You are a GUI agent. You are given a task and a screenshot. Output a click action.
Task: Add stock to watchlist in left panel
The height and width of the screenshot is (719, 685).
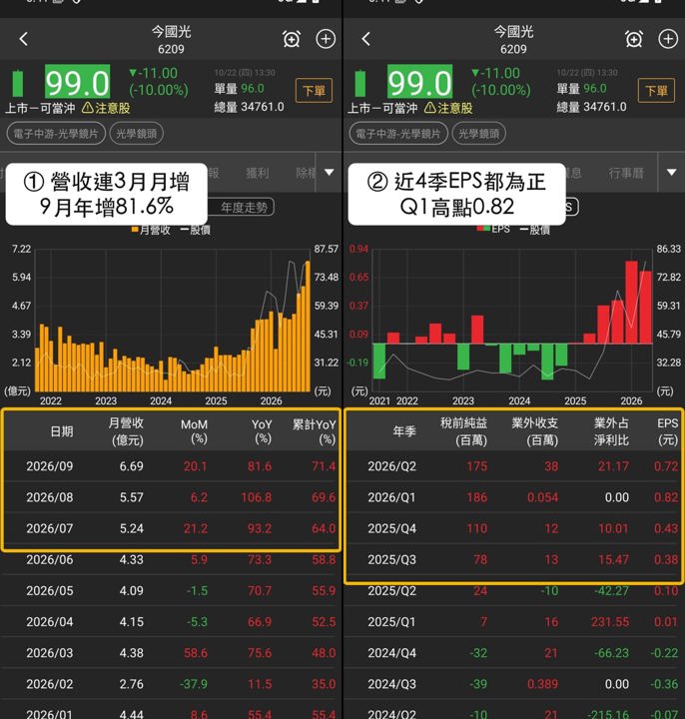point(326,39)
